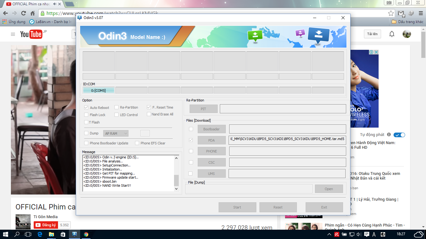Click the PIT button in Re-Partition
This screenshot has width=426, height=239.
[203, 109]
